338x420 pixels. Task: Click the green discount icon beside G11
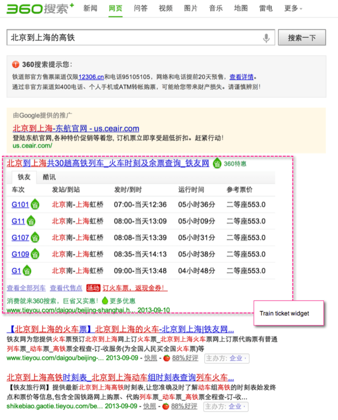31,221
